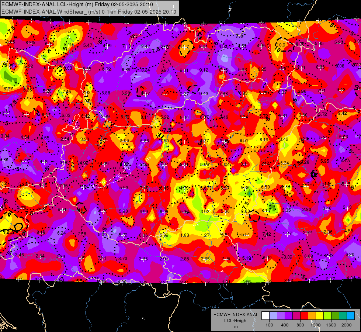Click the legend tick label 2000
361x332 pixels.
pyautogui.click(x=347, y=325)
